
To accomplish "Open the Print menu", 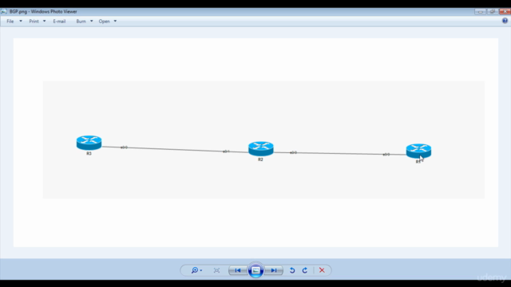I will coord(34,22).
